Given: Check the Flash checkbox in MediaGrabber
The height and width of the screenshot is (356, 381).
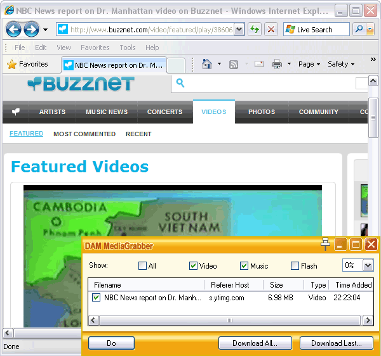Looking at the screenshot, I should tap(295, 265).
